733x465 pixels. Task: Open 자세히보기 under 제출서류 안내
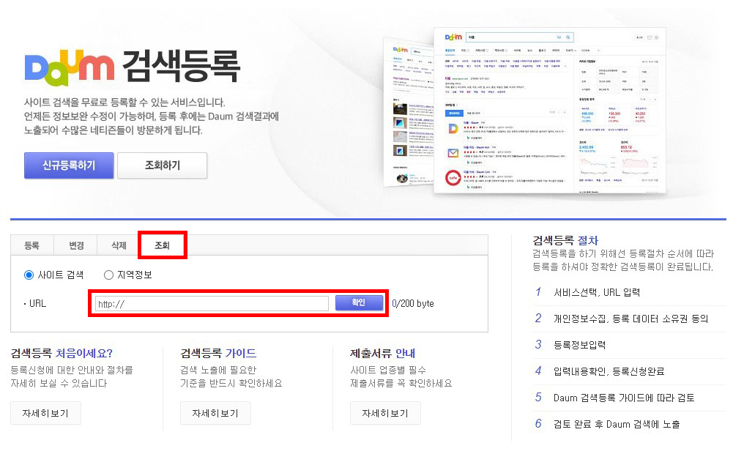click(x=385, y=413)
